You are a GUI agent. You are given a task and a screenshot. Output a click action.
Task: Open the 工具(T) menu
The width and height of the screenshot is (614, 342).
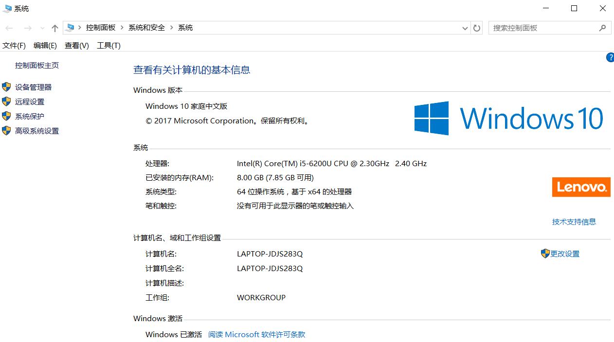pos(108,45)
